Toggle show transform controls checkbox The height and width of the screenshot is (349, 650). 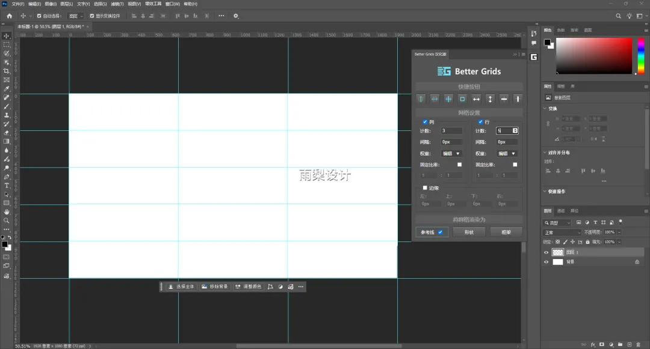click(x=92, y=16)
